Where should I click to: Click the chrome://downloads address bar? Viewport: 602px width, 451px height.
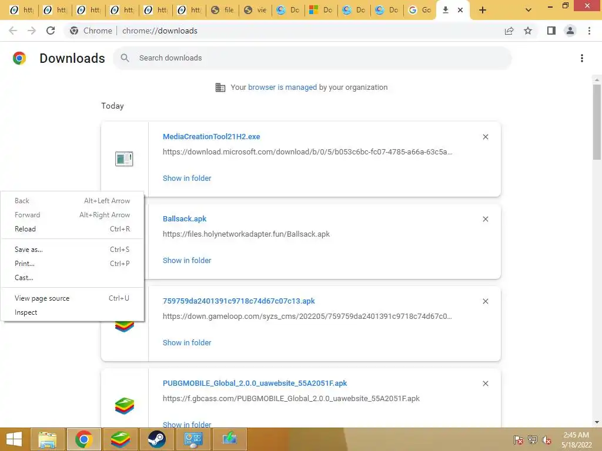160,31
